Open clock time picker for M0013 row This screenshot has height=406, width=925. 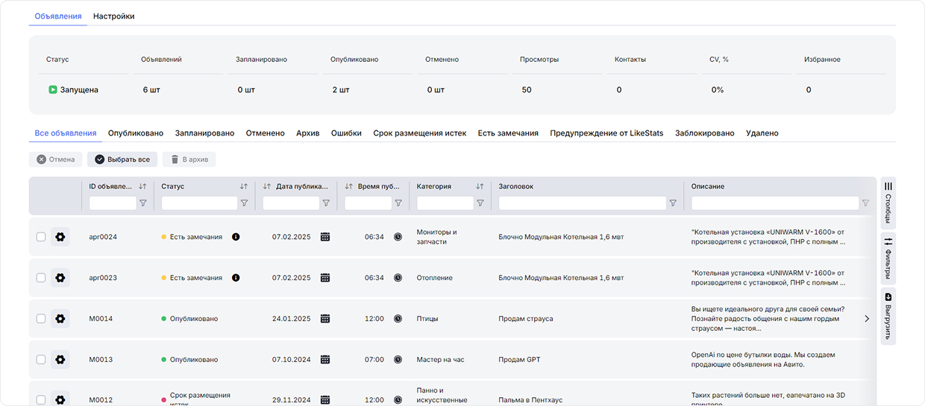pos(398,360)
